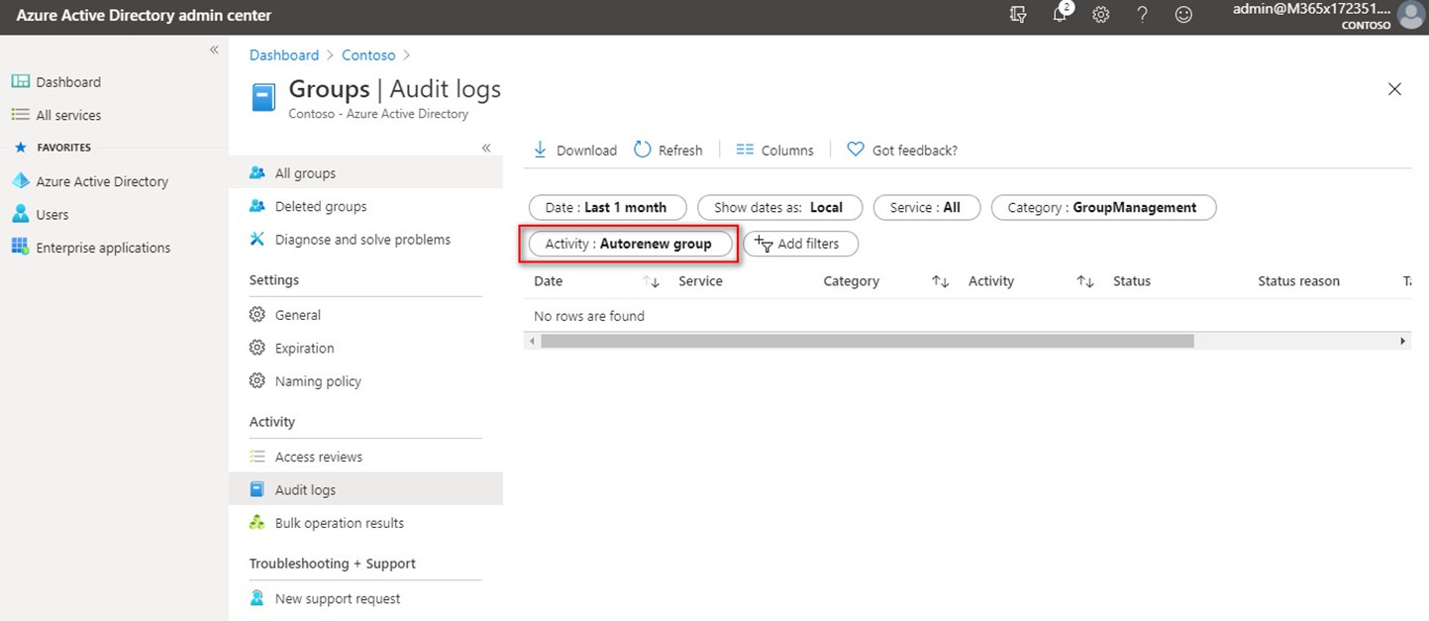
Task: Click the Status column header
Action: point(1132,281)
